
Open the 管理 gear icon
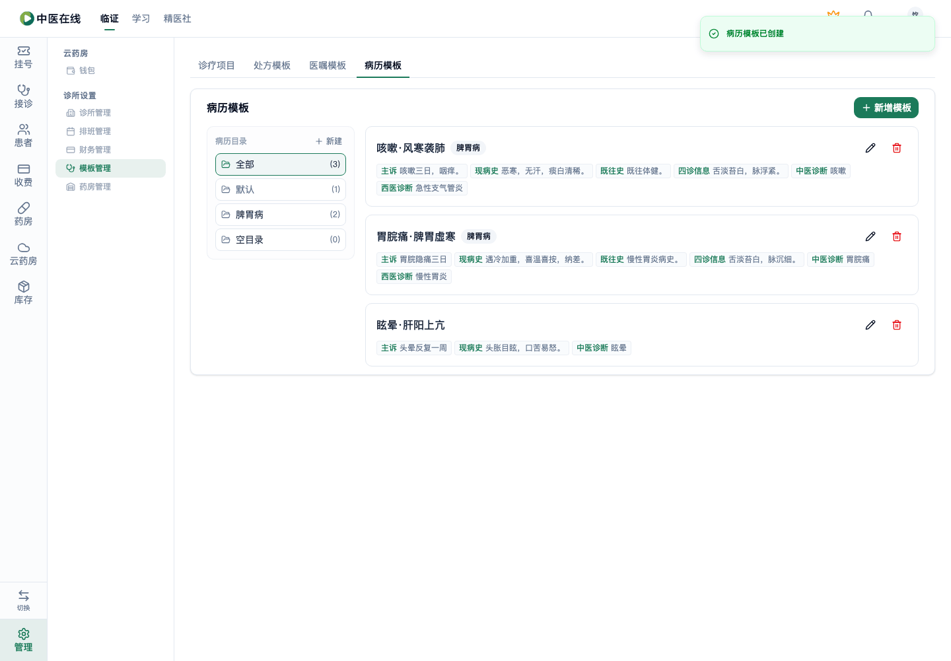point(23,640)
